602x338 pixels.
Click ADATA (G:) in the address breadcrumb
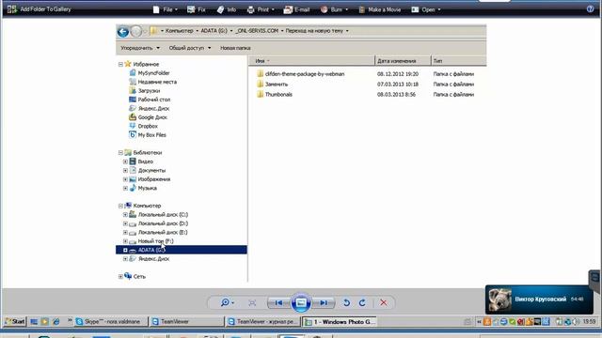pyautogui.click(x=214, y=31)
